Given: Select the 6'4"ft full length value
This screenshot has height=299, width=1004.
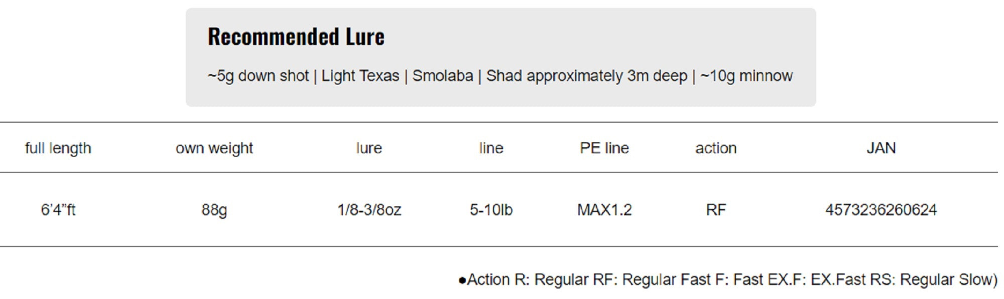Looking at the screenshot, I should click(x=58, y=209).
